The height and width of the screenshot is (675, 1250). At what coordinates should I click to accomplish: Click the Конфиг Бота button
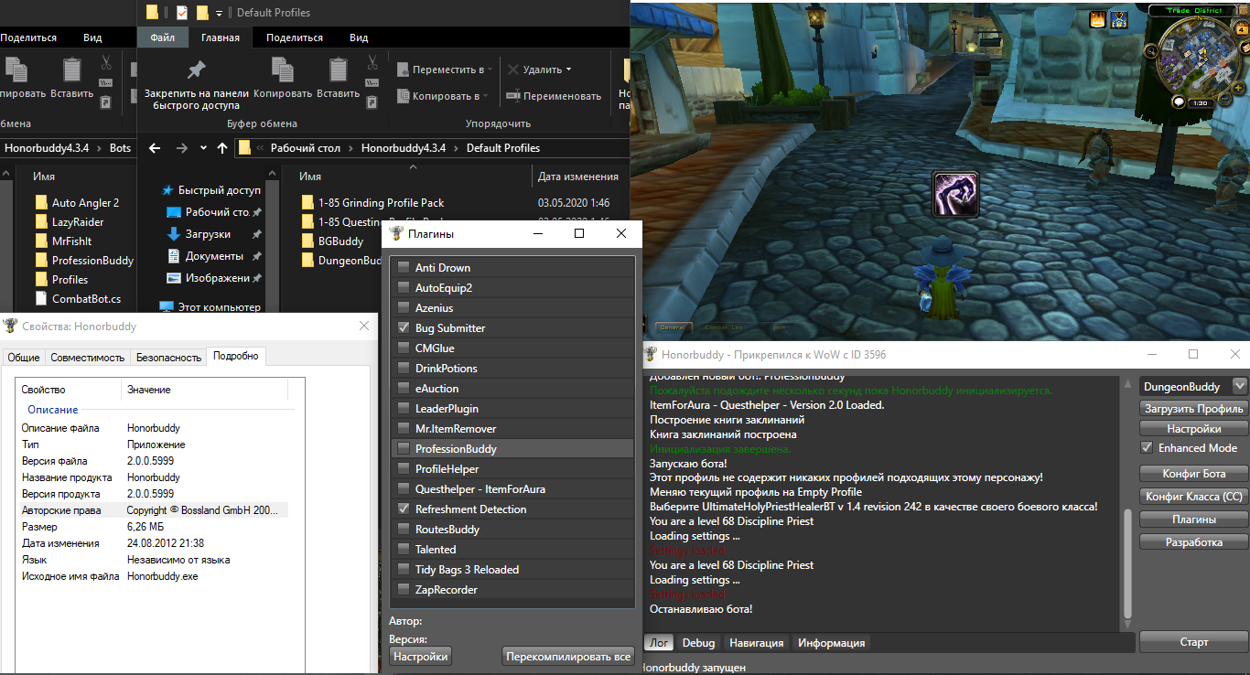point(1194,473)
